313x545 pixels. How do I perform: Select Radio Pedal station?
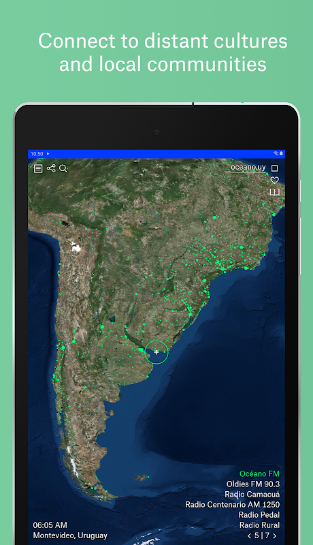[259, 515]
